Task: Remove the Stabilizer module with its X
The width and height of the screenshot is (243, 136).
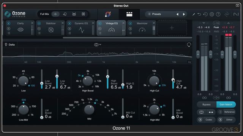Action: pos(62,23)
